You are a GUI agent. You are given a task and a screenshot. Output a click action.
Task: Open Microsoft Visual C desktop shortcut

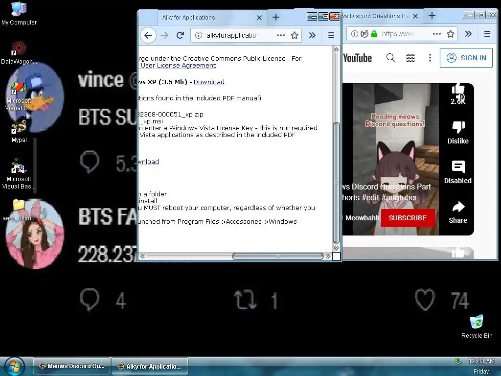coord(19,96)
